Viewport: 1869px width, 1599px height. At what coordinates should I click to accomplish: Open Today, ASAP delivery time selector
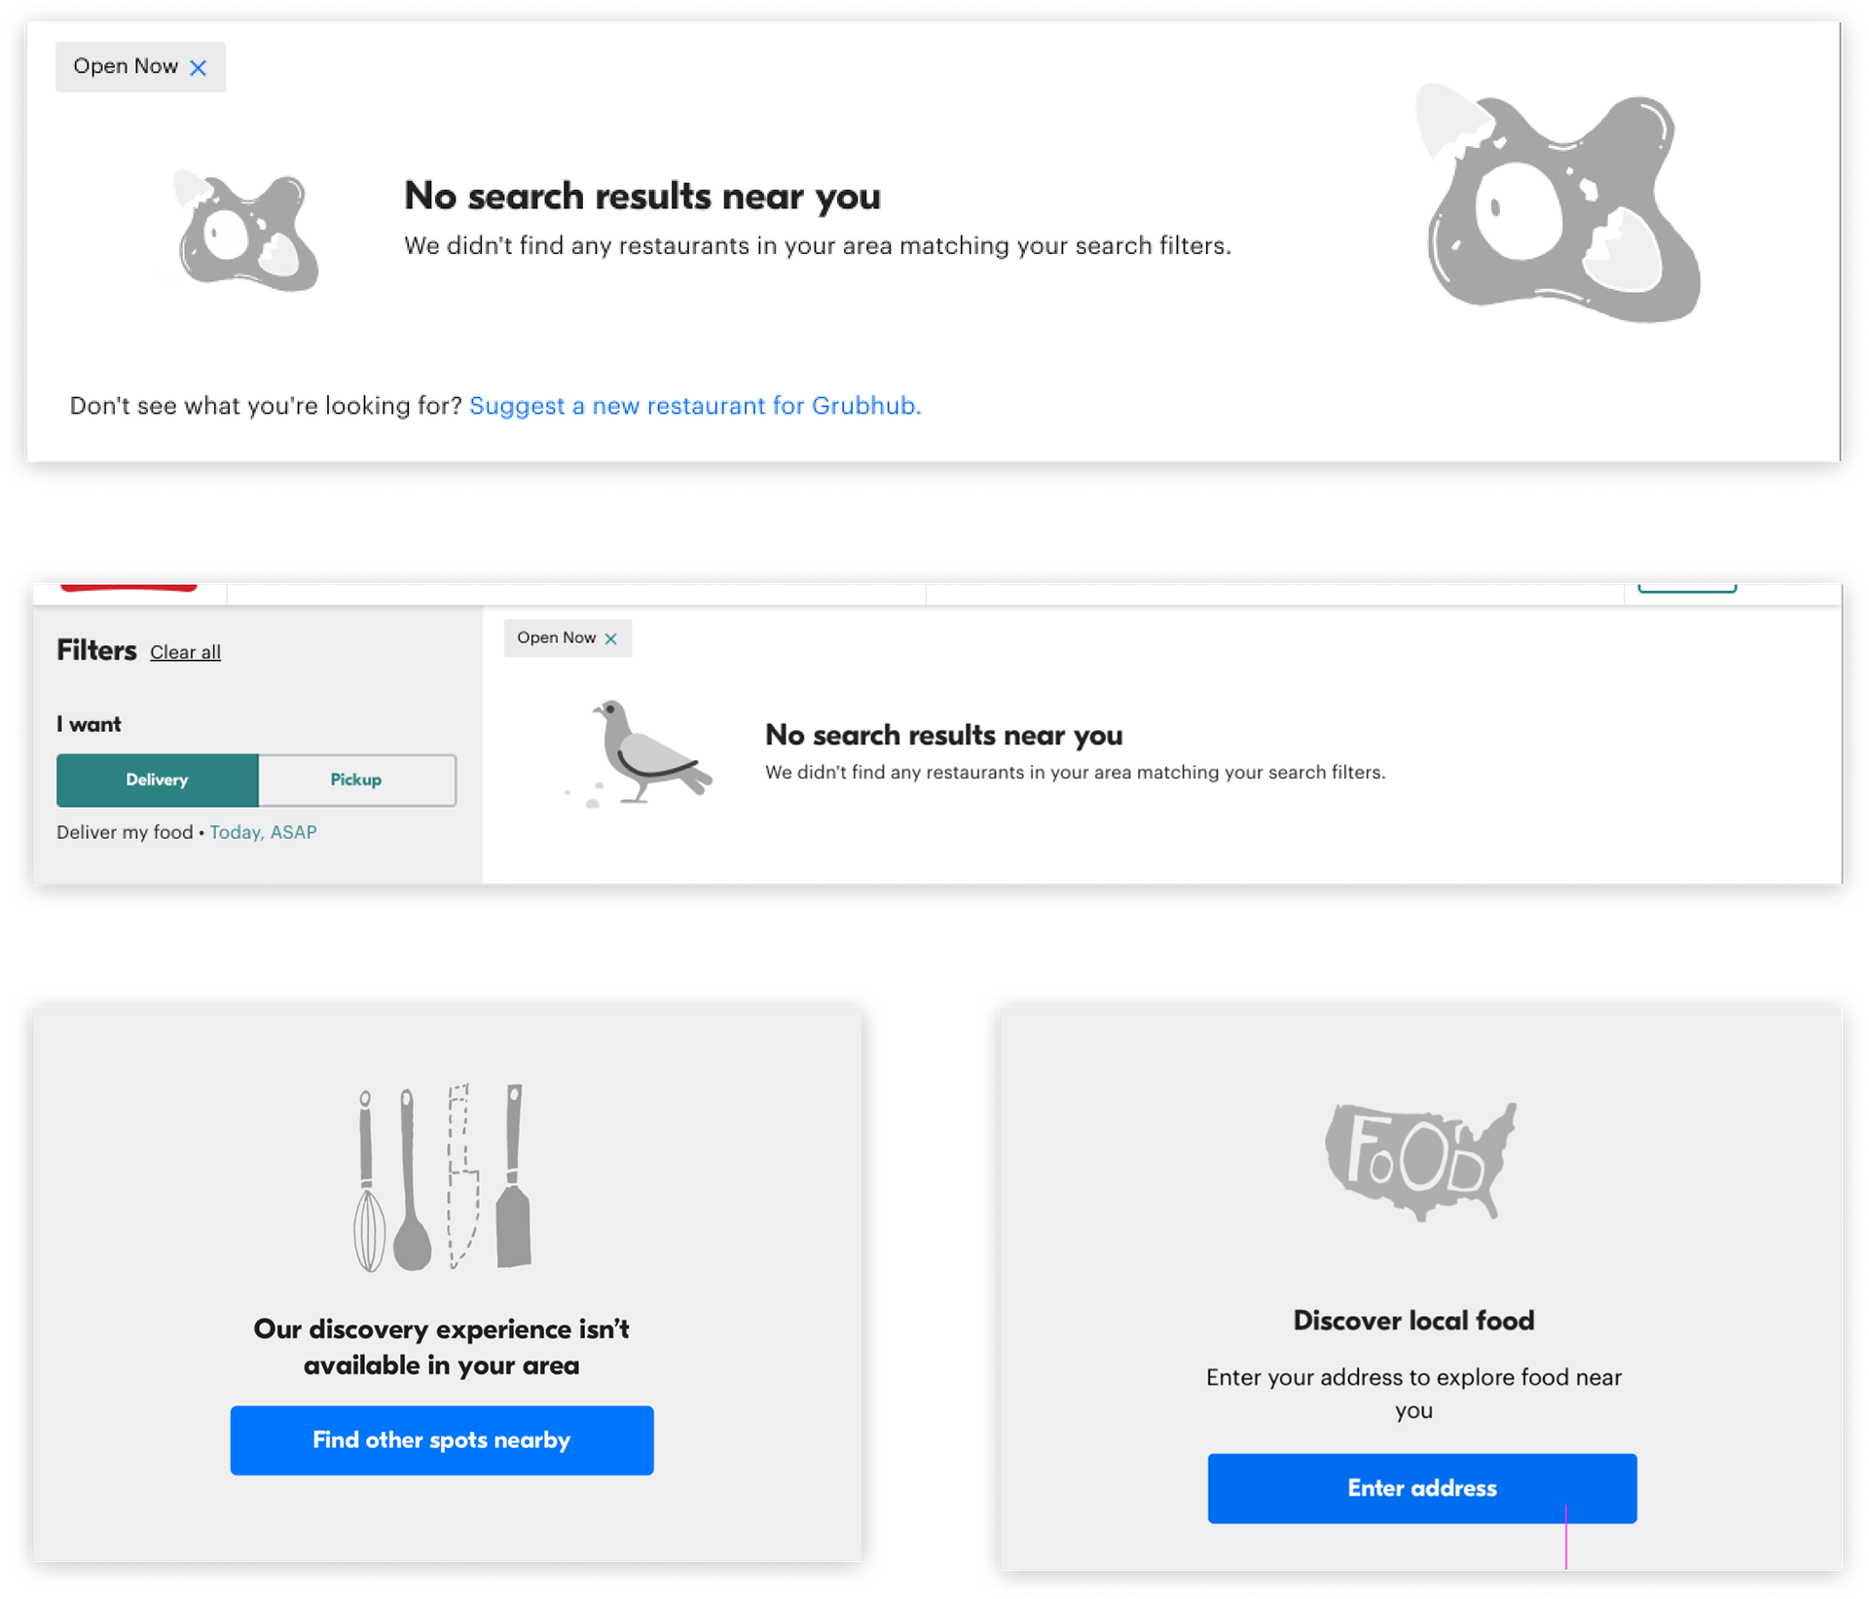pyautogui.click(x=263, y=832)
